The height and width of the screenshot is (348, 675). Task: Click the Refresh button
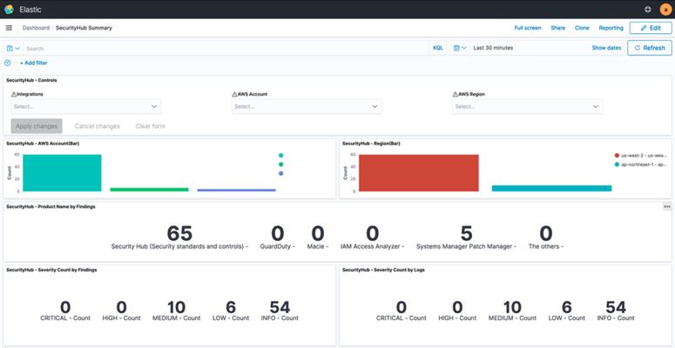pos(649,48)
